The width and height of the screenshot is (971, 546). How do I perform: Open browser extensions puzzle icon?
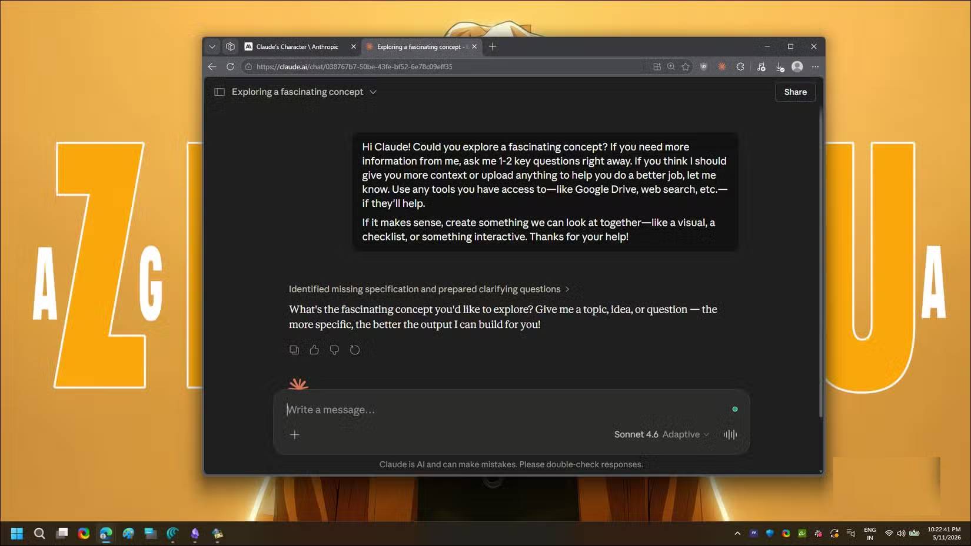(x=740, y=67)
